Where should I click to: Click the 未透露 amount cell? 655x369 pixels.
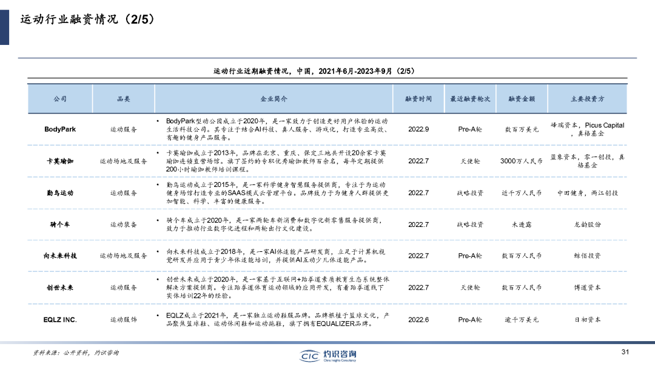point(522,225)
